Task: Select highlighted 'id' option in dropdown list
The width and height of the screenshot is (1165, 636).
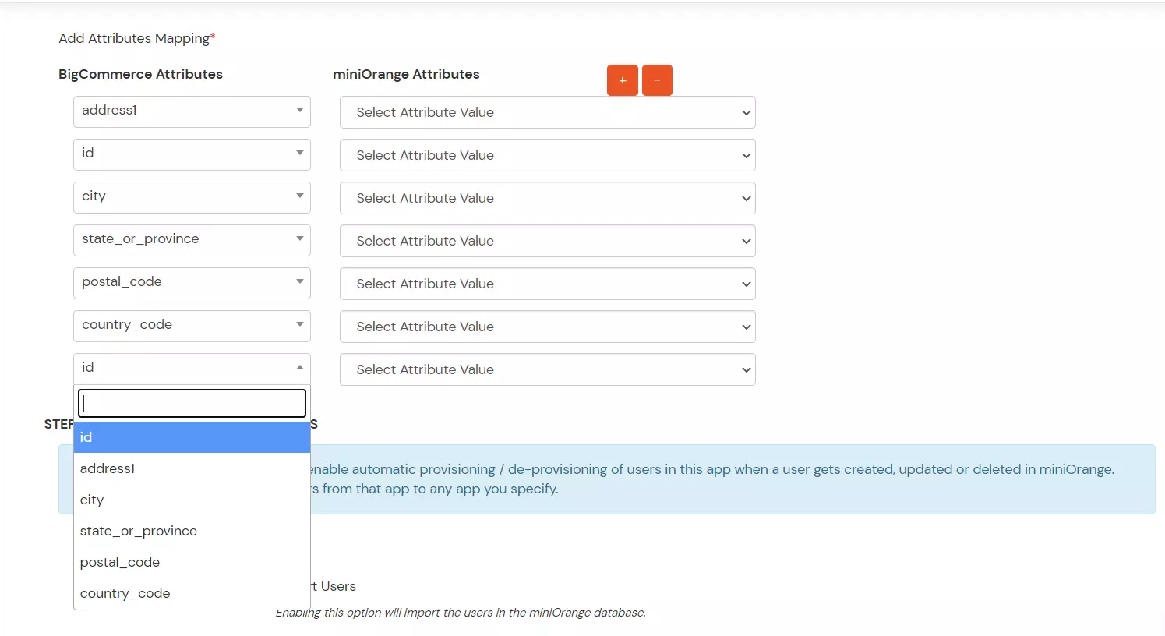Action: tap(192, 437)
